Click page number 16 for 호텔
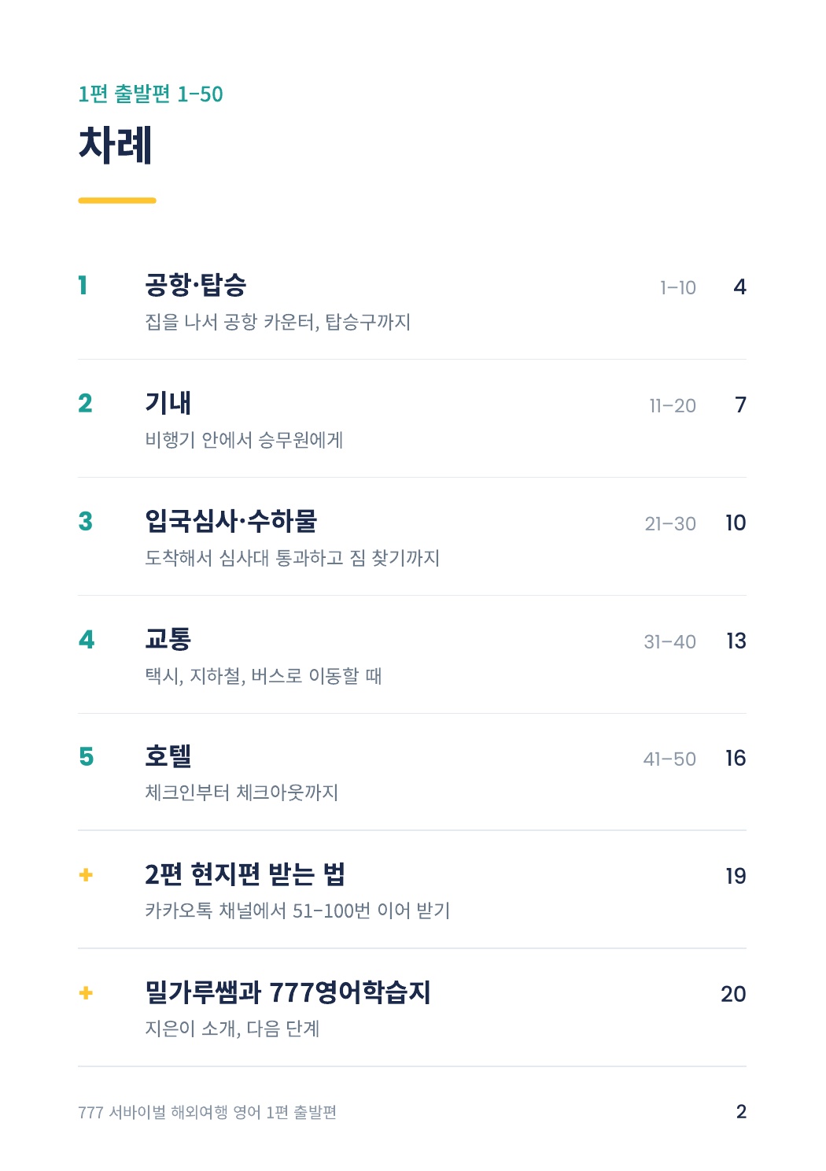The height and width of the screenshot is (1171, 826). click(736, 758)
